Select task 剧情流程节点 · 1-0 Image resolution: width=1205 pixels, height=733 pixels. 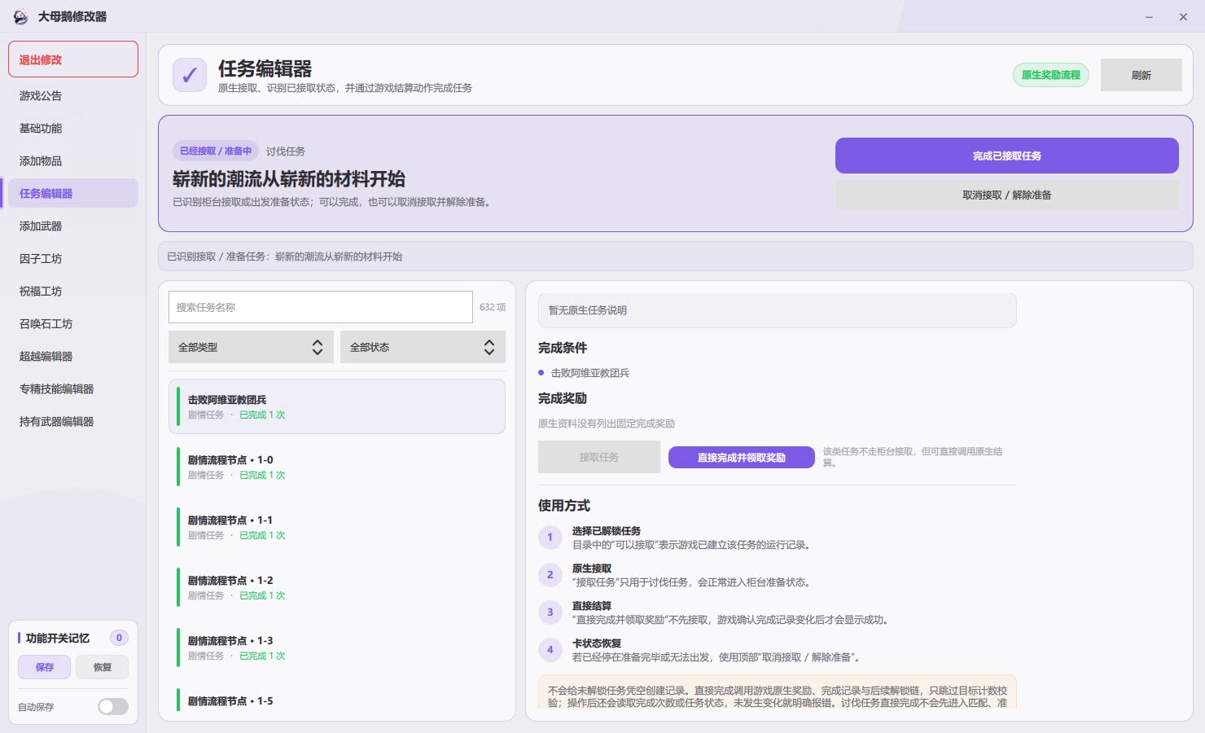pos(337,467)
